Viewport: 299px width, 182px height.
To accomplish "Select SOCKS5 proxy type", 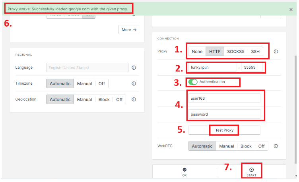I will click(236, 52).
